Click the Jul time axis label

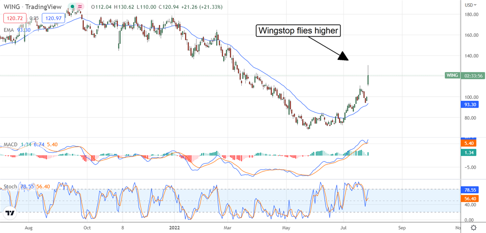tap(344, 228)
